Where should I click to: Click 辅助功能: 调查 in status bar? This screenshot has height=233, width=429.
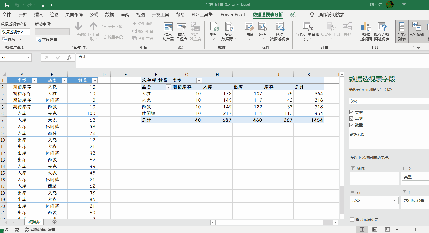click(x=40, y=230)
